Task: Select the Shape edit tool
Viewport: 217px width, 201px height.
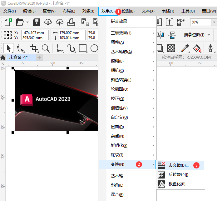Action: click(x=21, y=48)
